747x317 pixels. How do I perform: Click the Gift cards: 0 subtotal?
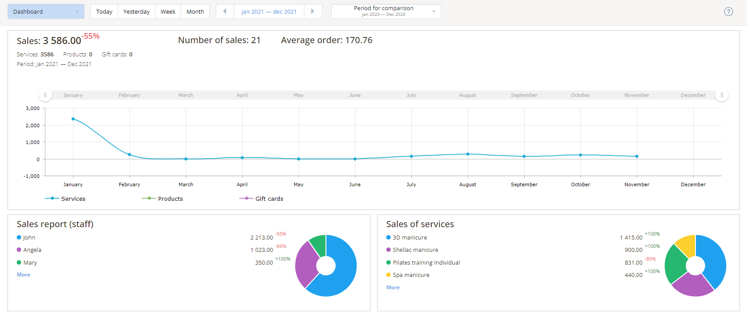(117, 55)
